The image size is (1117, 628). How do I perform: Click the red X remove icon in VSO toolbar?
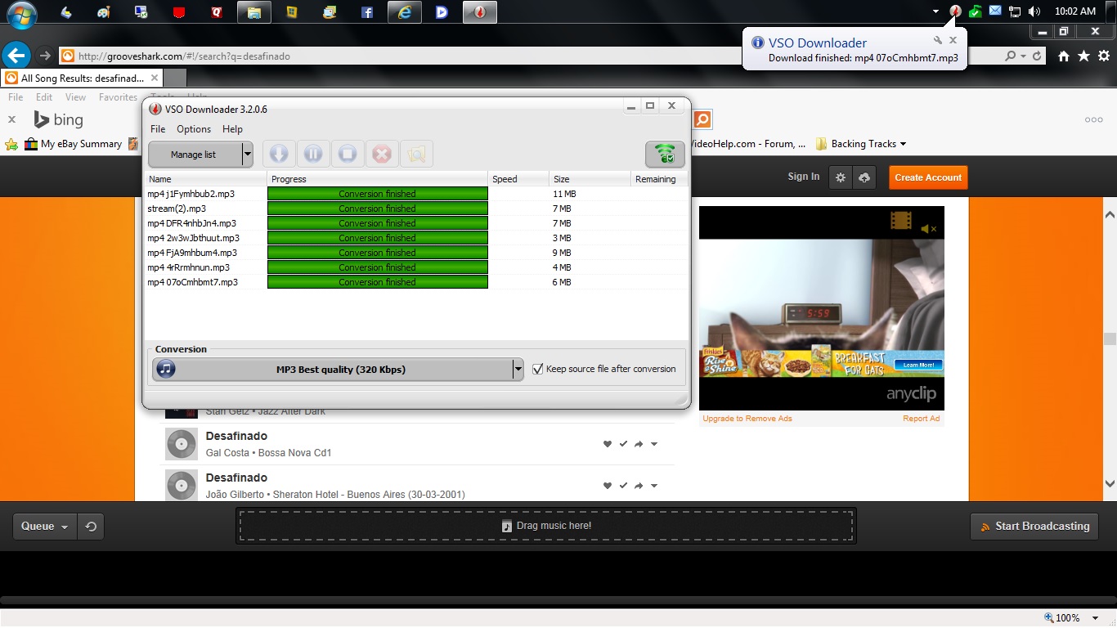382,154
